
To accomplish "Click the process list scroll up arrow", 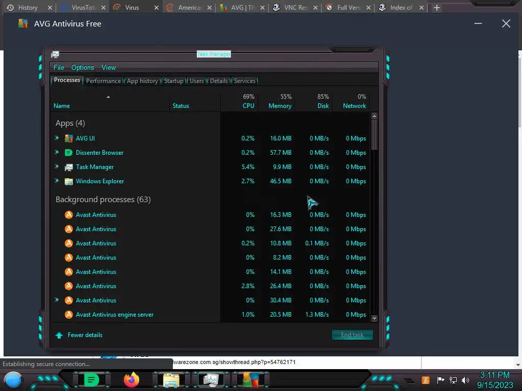I will (374, 116).
